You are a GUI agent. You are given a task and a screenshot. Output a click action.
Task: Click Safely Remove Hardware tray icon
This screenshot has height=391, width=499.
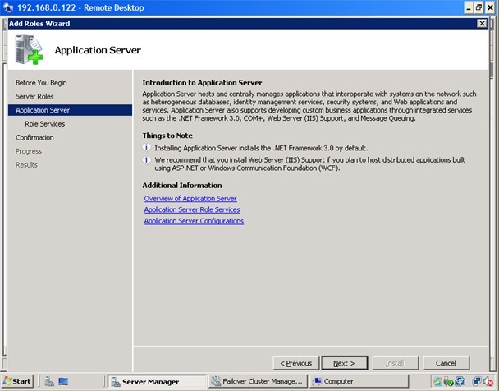448,381
